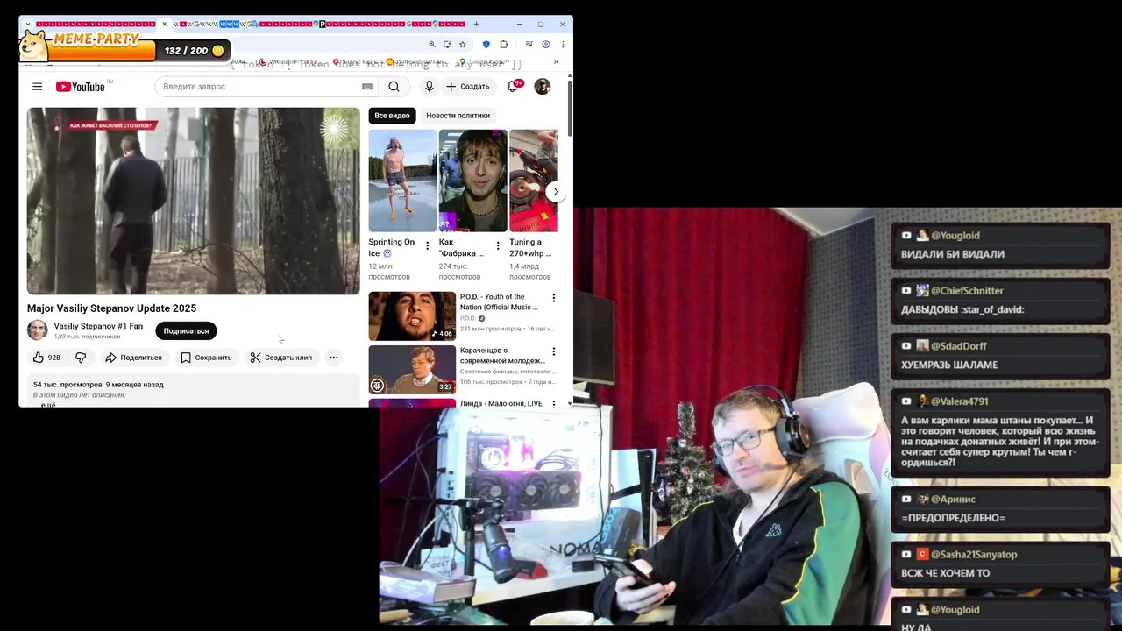
Task: Open the on-screen keyboard in the search box
Action: click(367, 87)
